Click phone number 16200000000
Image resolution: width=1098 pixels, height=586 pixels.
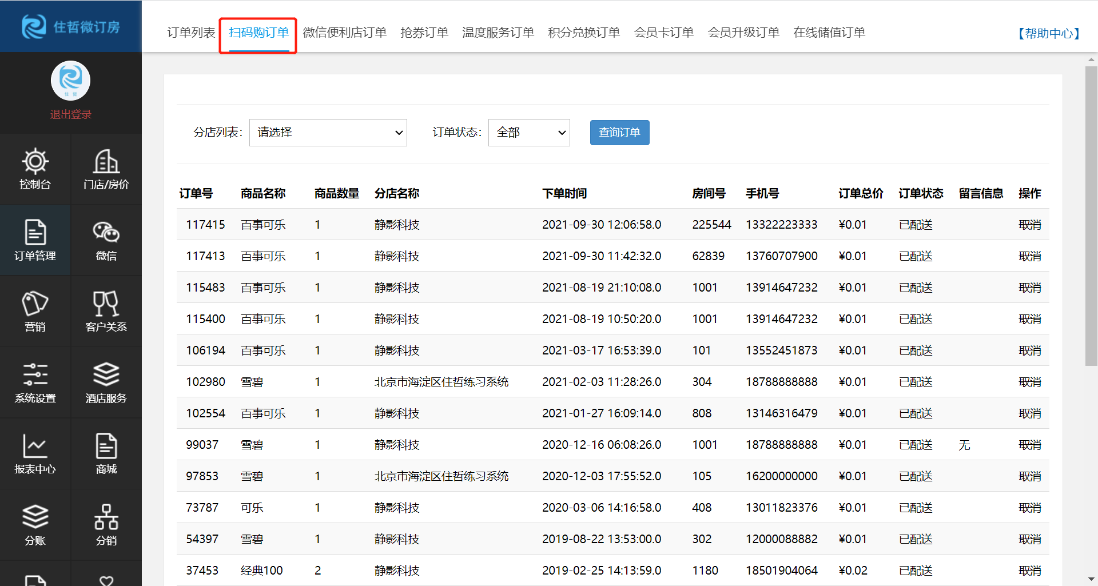coord(781,476)
